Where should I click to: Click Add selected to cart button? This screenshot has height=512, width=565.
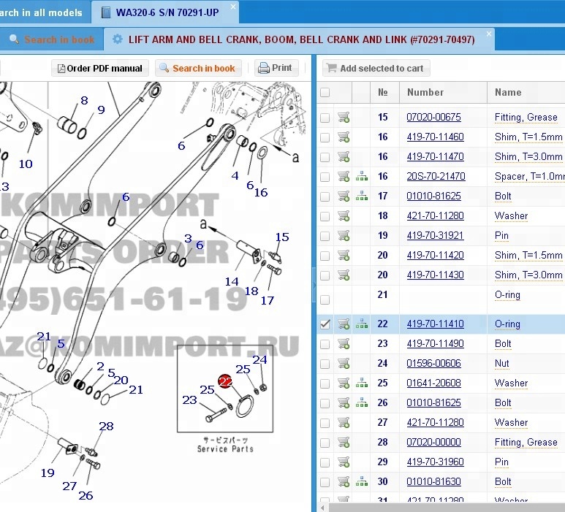(376, 68)
